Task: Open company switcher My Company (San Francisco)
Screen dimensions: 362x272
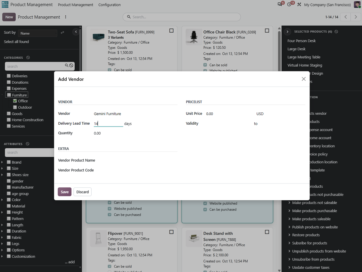Action: (x=327, y=4)
